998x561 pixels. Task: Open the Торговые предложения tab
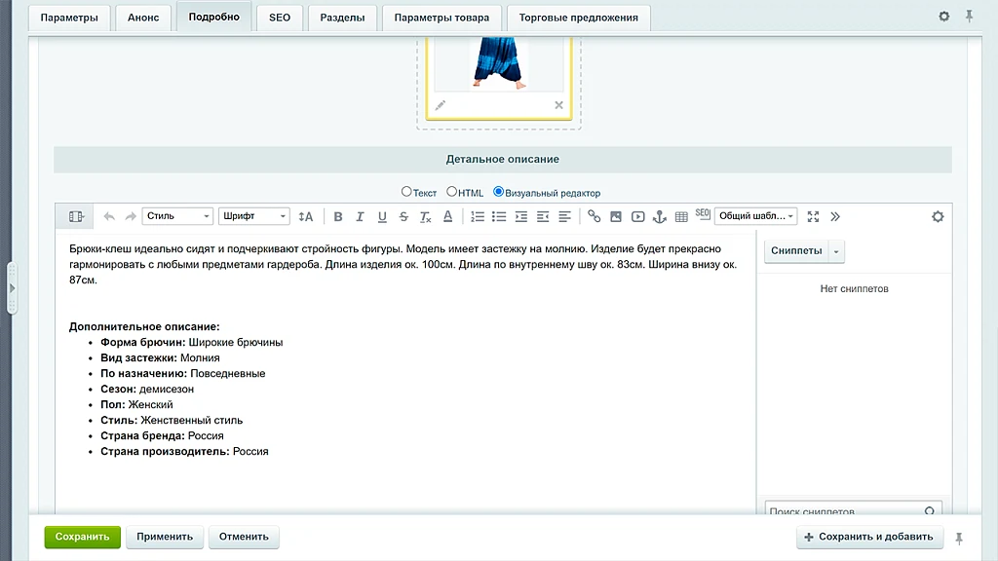pyautogui.click(x=579, y=18)
